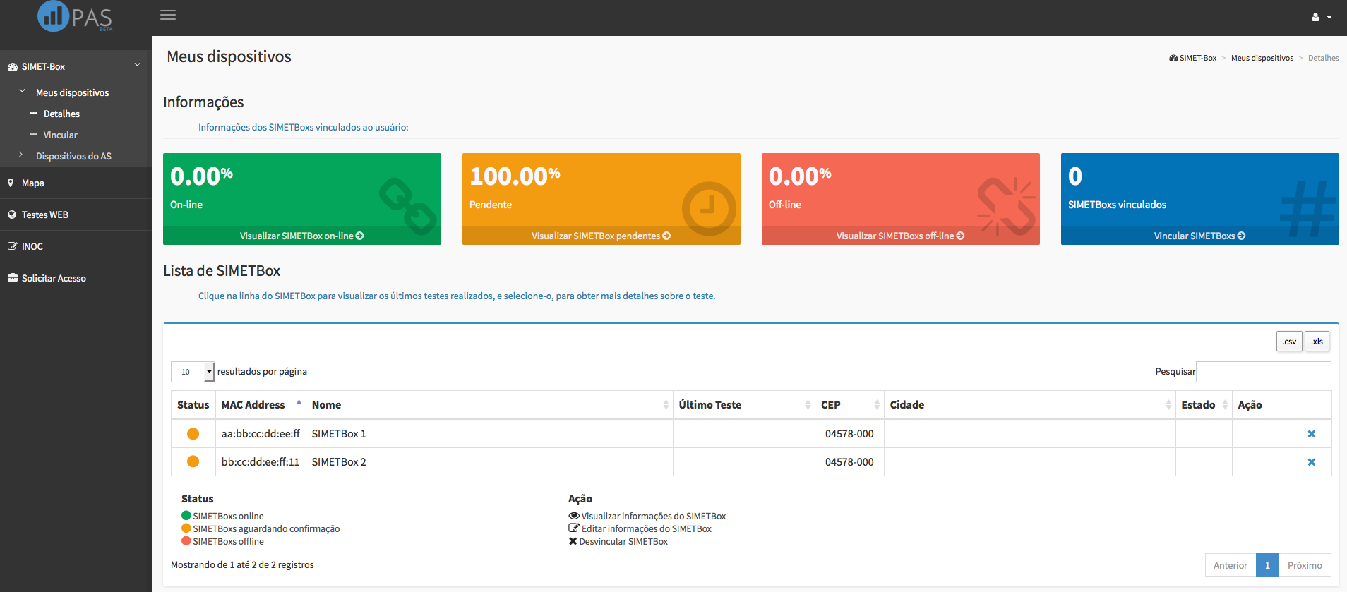1347x592 pixels.
Task: Go to Anterior page
Action: (1231, 565)
